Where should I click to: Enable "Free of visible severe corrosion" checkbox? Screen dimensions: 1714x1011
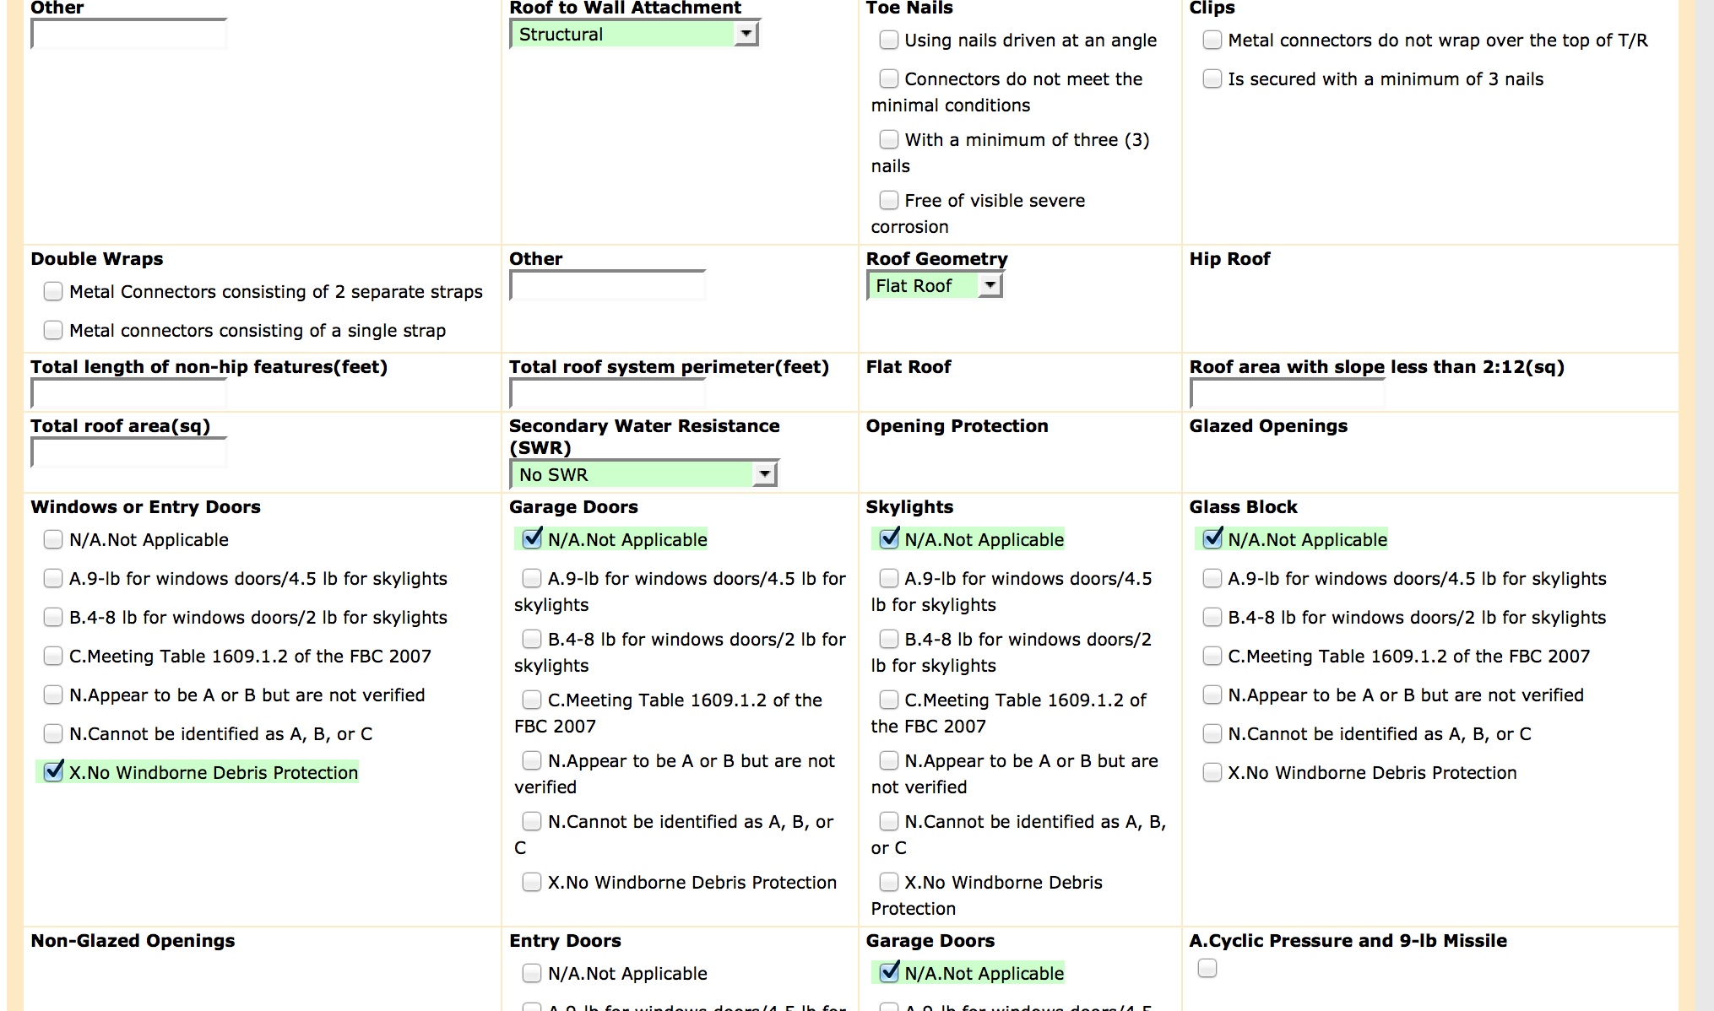(888, 200)
